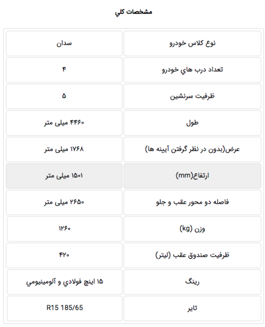265x327 pixels.
Task: Click the ظرفيت سرنشين label cell
Action: 192,96
